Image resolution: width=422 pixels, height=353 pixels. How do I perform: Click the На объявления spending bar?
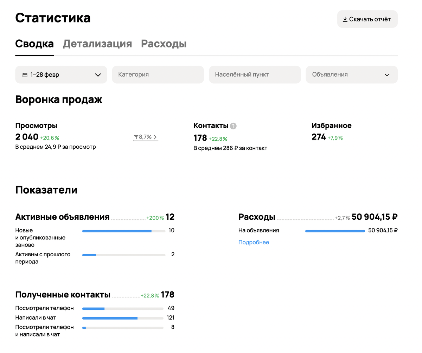click(335, 231)
